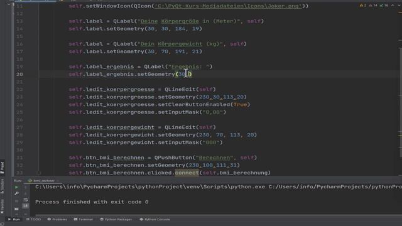Image resolution: width=402 pixels, height=226 pixels.
Task: Open the Project side panel tab
Action: click(x=3, y=168)
